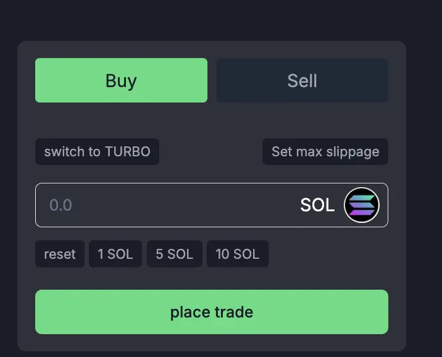Click the Solana logo icon
The height and width of the screenshot is (357, 442).
(362, 205)
